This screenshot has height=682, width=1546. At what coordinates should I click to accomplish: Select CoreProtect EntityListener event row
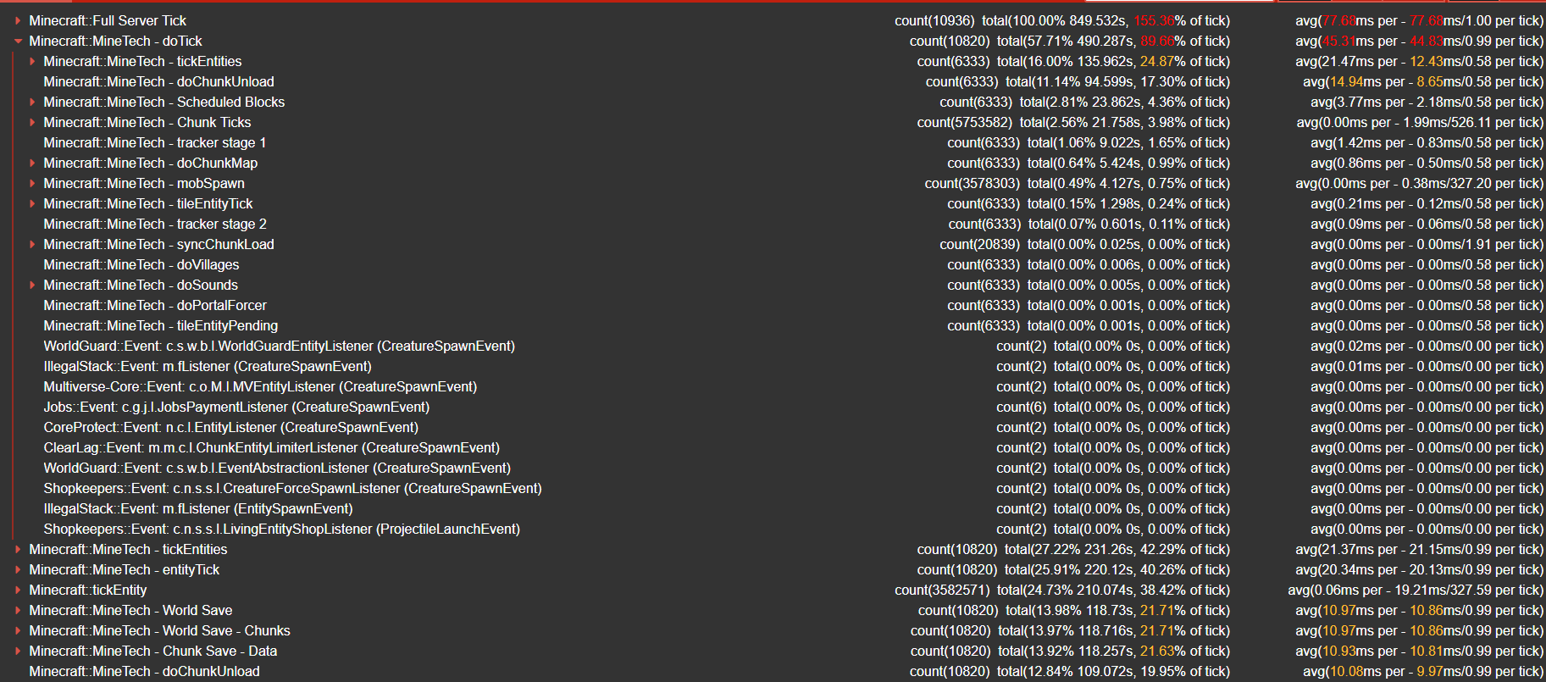[x=230, y=427]
